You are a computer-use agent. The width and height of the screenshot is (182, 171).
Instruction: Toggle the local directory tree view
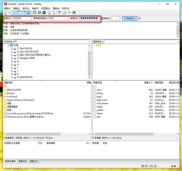[19, 12]
